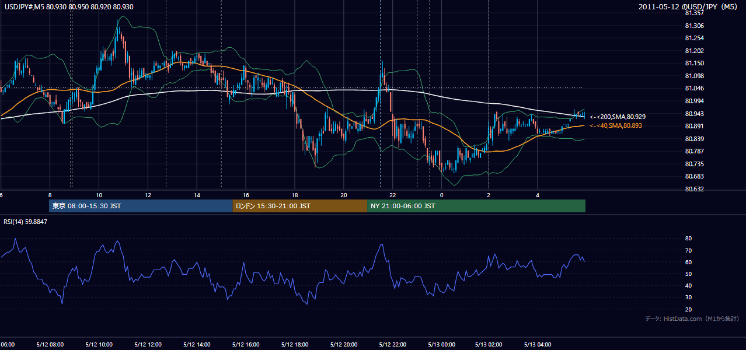
Task: Click the 5/12 12:00 time axis label
Action: point(148,344)
